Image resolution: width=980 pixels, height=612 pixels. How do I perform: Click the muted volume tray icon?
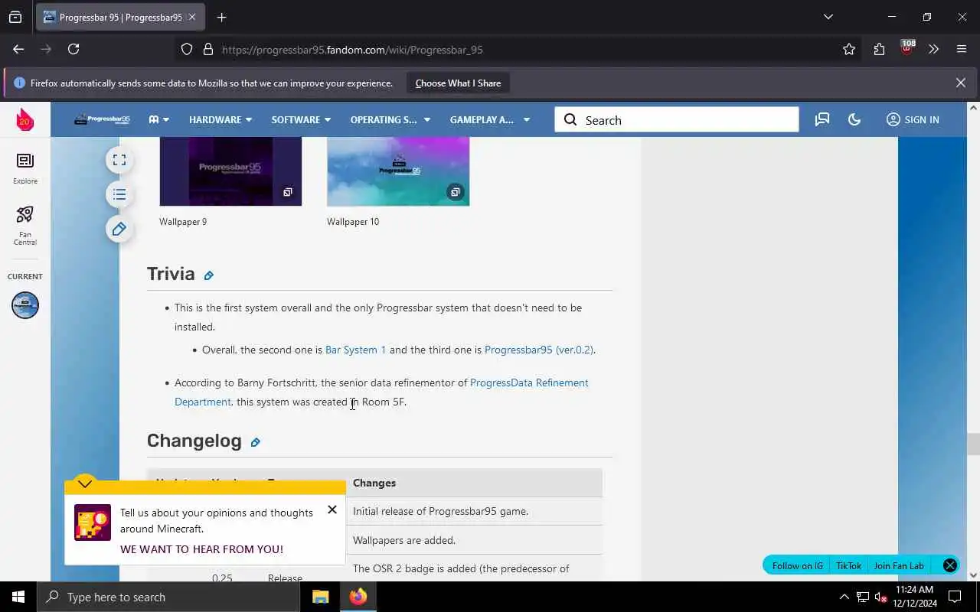881,597
